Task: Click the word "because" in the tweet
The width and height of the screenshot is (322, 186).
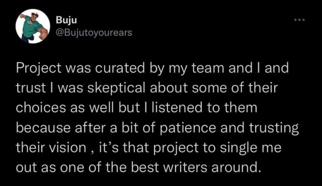Action: tap(44, 128)
